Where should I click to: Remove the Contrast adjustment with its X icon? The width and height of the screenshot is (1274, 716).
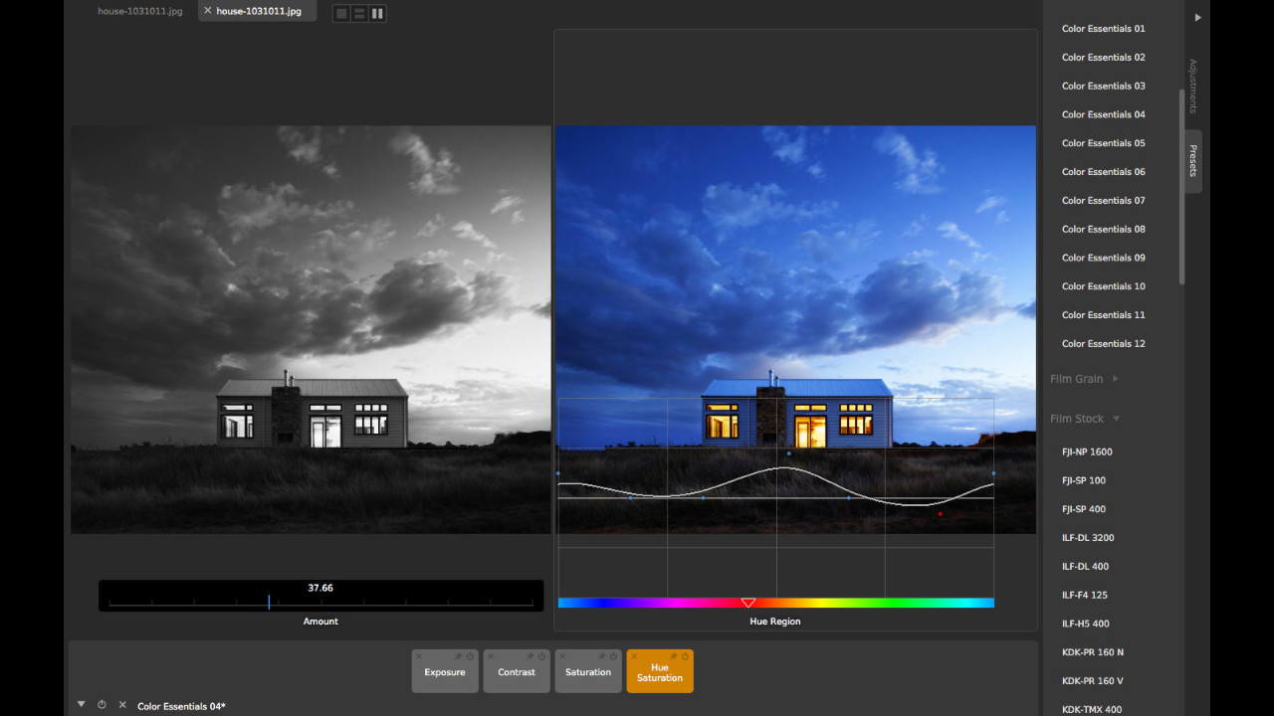pos(491,656)
